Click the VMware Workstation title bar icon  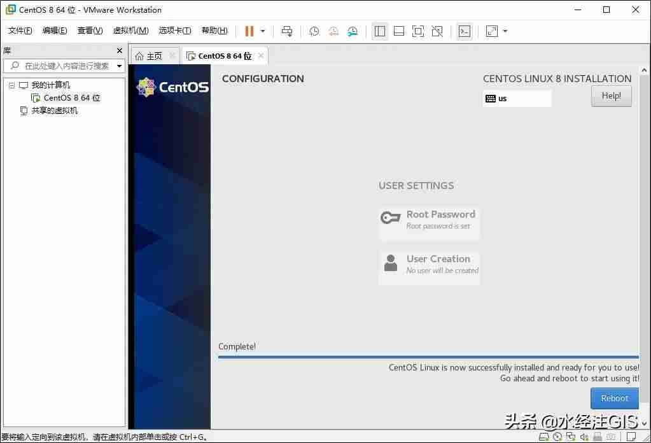[10, 10]
